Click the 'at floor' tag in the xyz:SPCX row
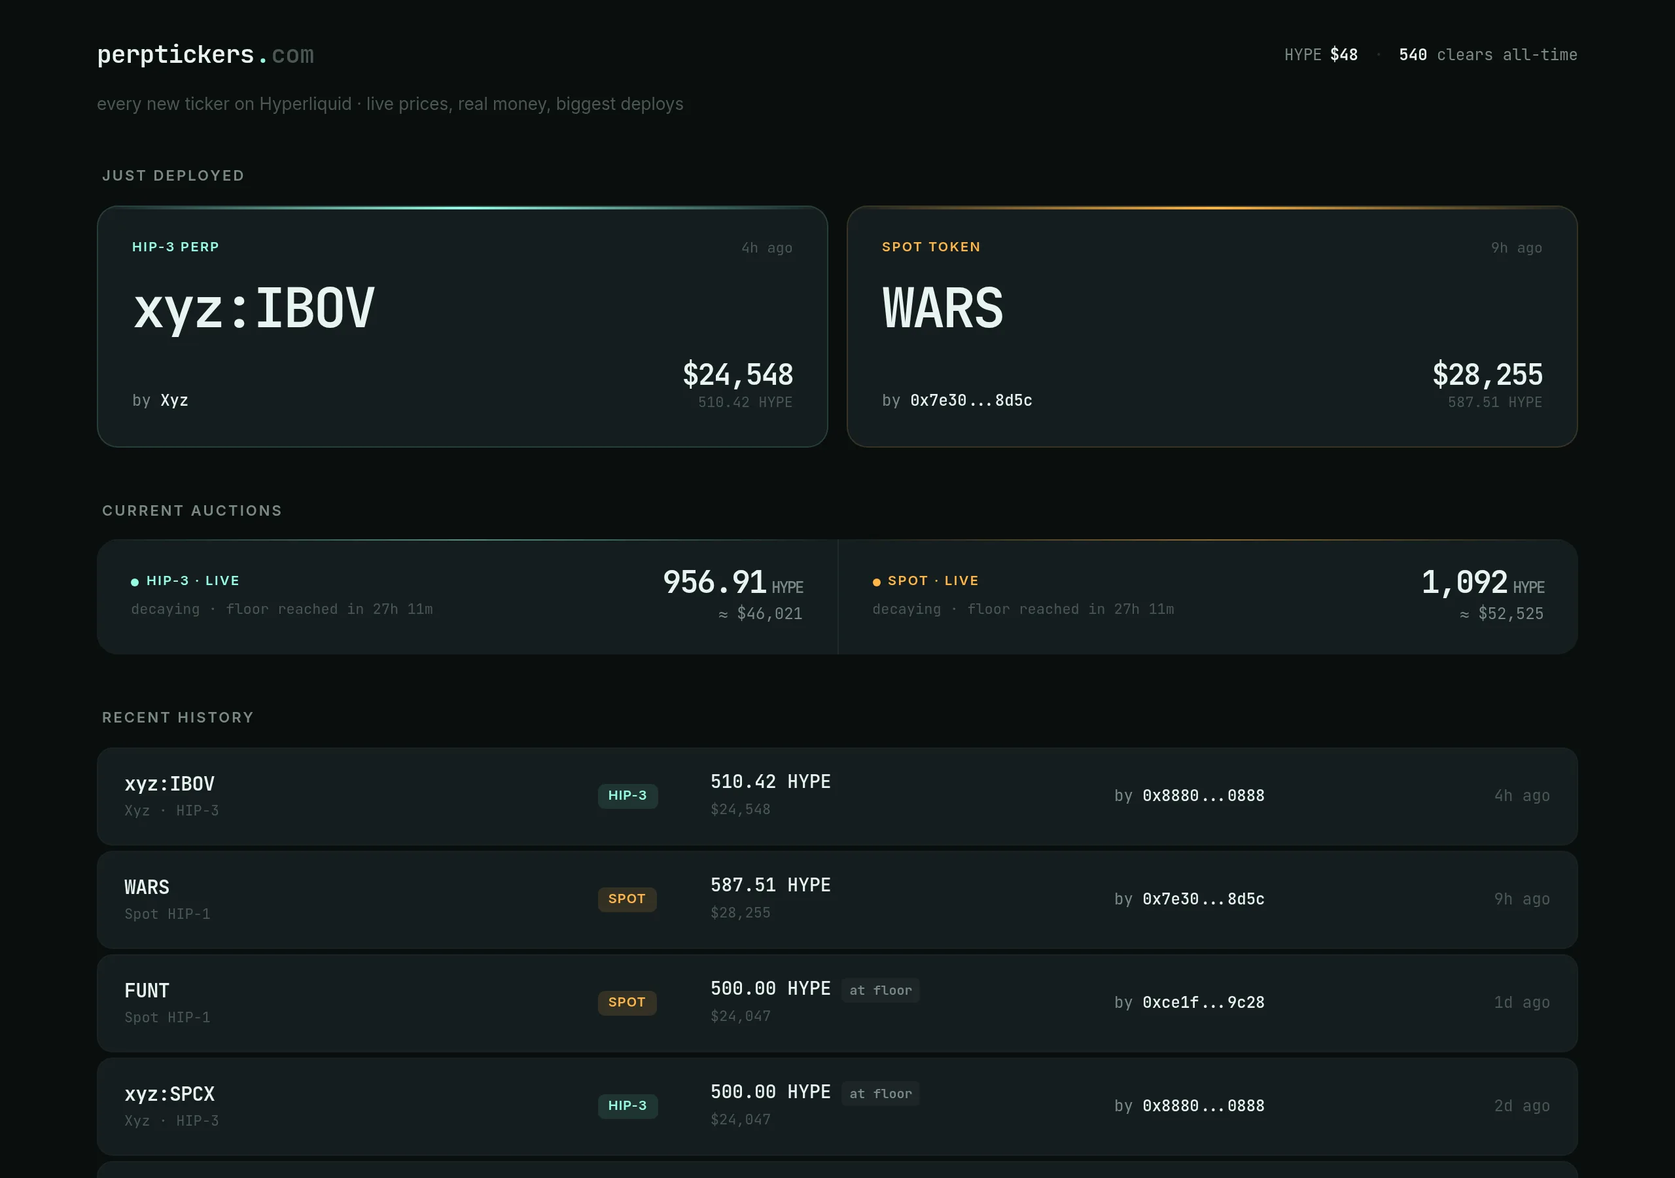 pyautogui.click(x=881, y=1094)
